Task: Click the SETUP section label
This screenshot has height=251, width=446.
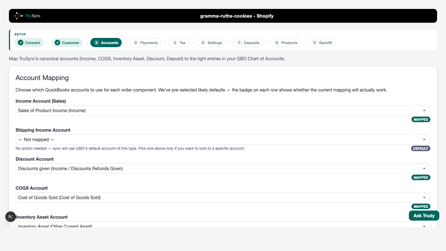Action: pos(20,34)
